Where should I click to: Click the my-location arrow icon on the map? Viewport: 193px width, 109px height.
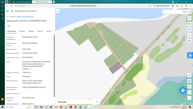[189, 75]
